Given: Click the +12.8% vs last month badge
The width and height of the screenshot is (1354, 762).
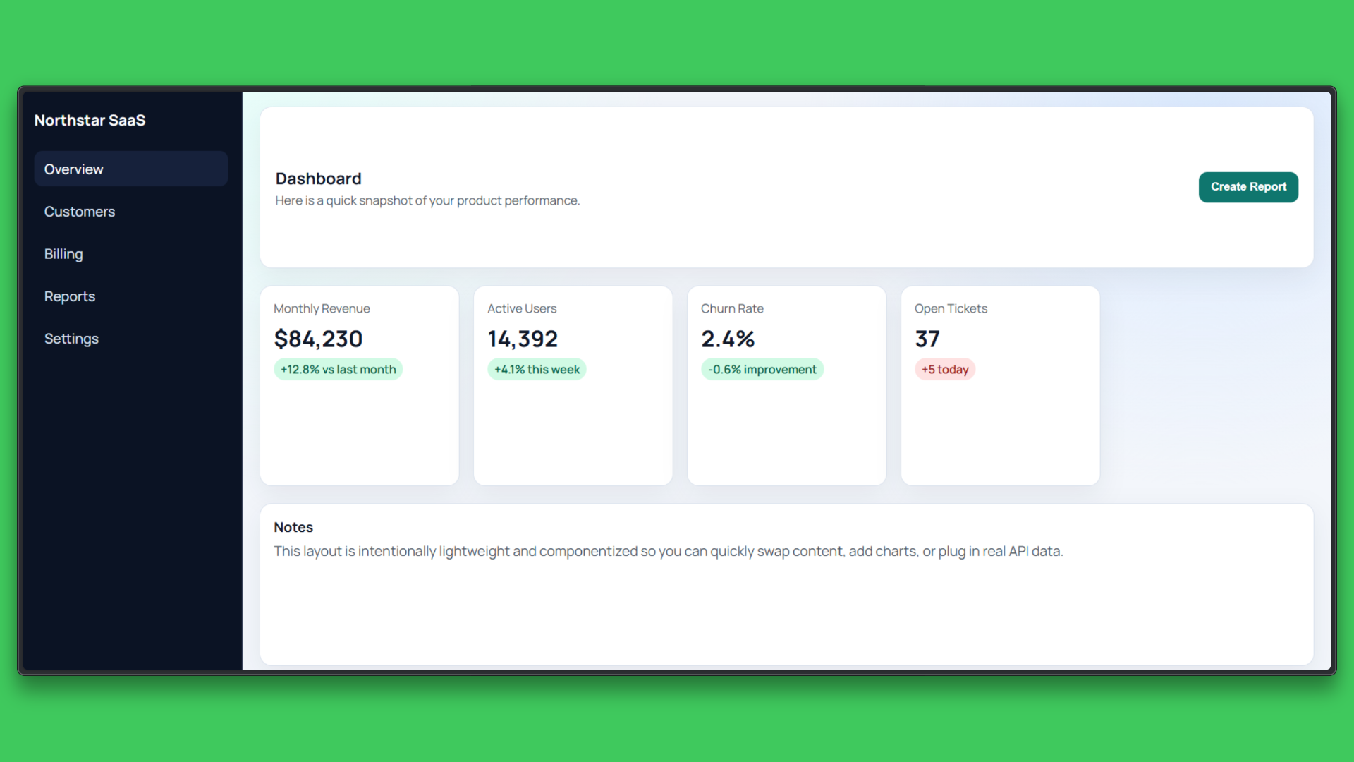Looking at the screenshot, I should [338, 370].
